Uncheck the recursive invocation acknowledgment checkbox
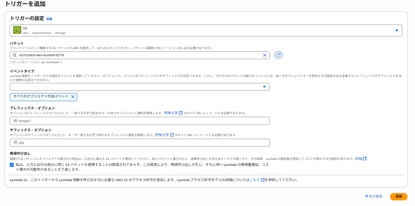The width and height of the screenshot is (415, 206). coord(11,165)
